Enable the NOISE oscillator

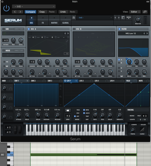click(3, 50)
